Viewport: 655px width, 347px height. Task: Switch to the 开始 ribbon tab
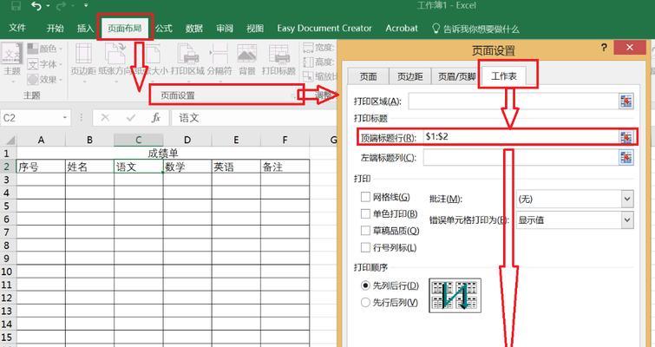click(x=56, y=29)
